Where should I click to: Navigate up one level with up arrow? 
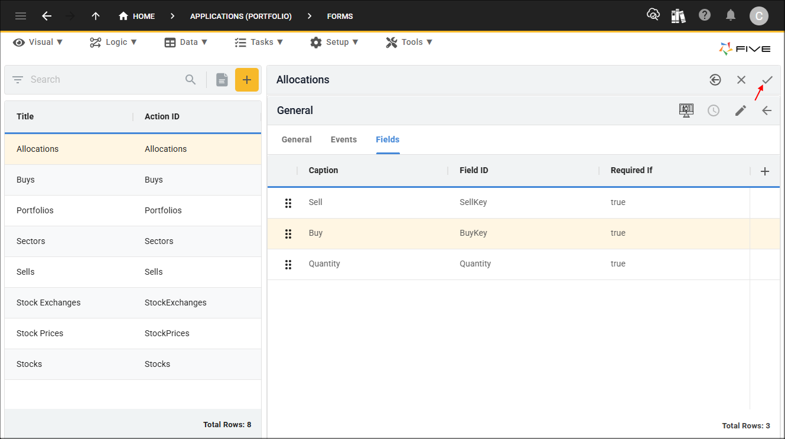pyautogui.click(x=96, y=16)
